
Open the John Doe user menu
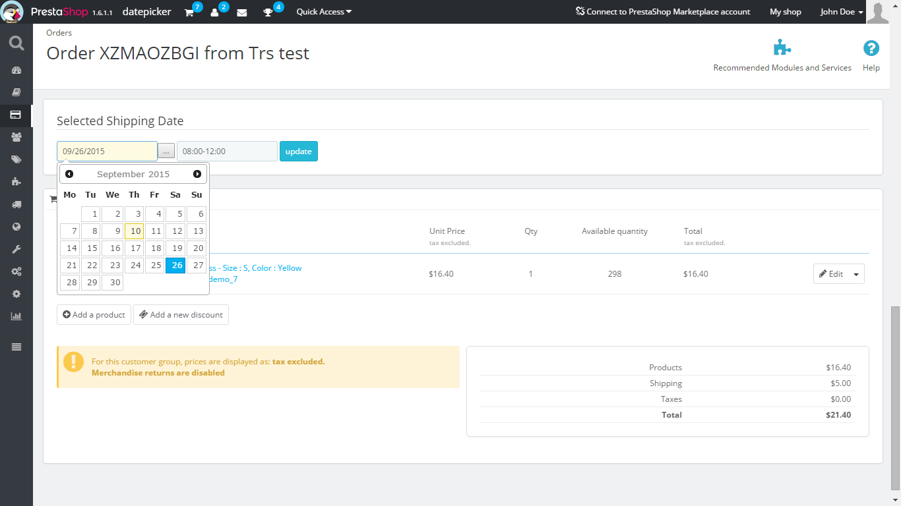[x=842, y=12]
